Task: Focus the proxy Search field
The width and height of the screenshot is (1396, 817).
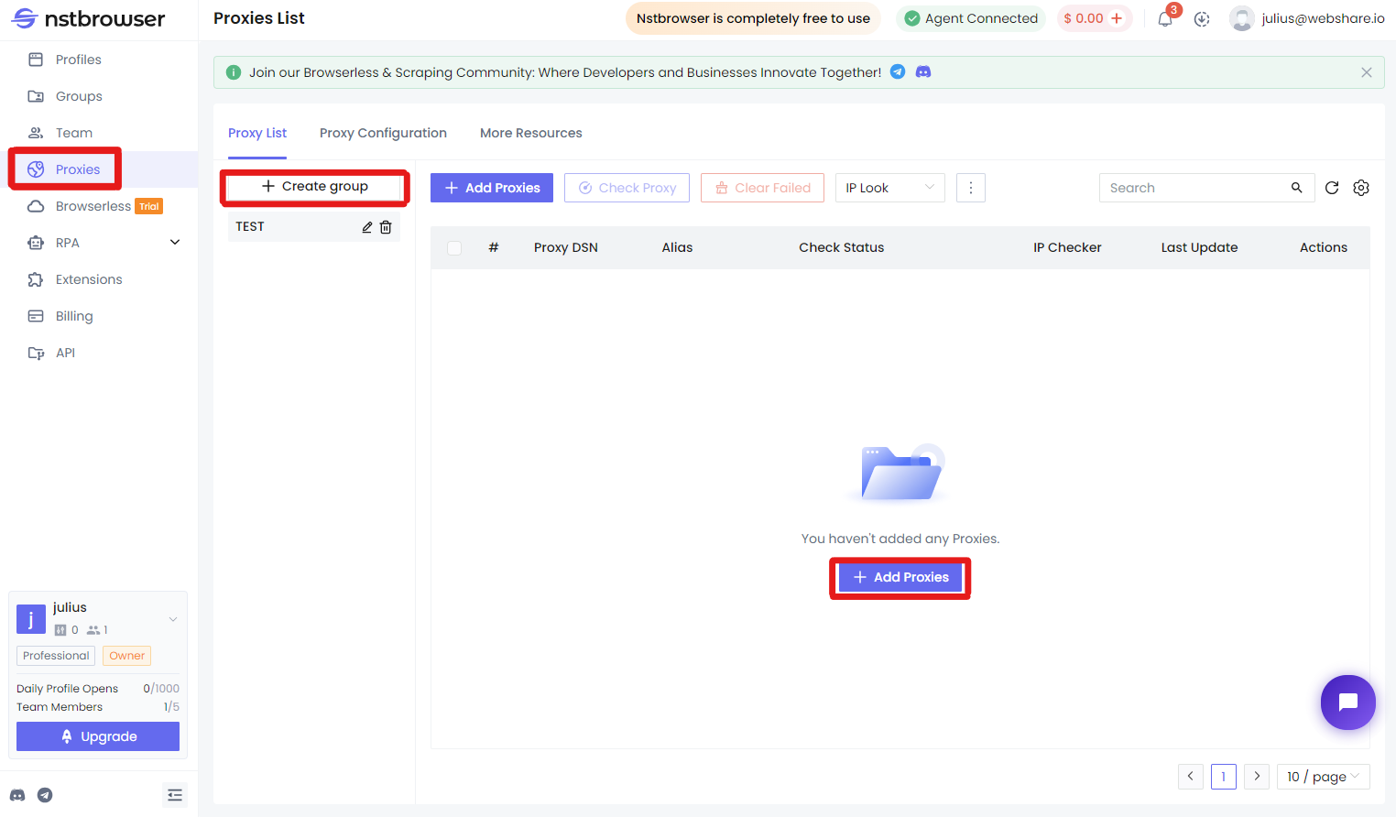Action: (x=1194, y=188)
